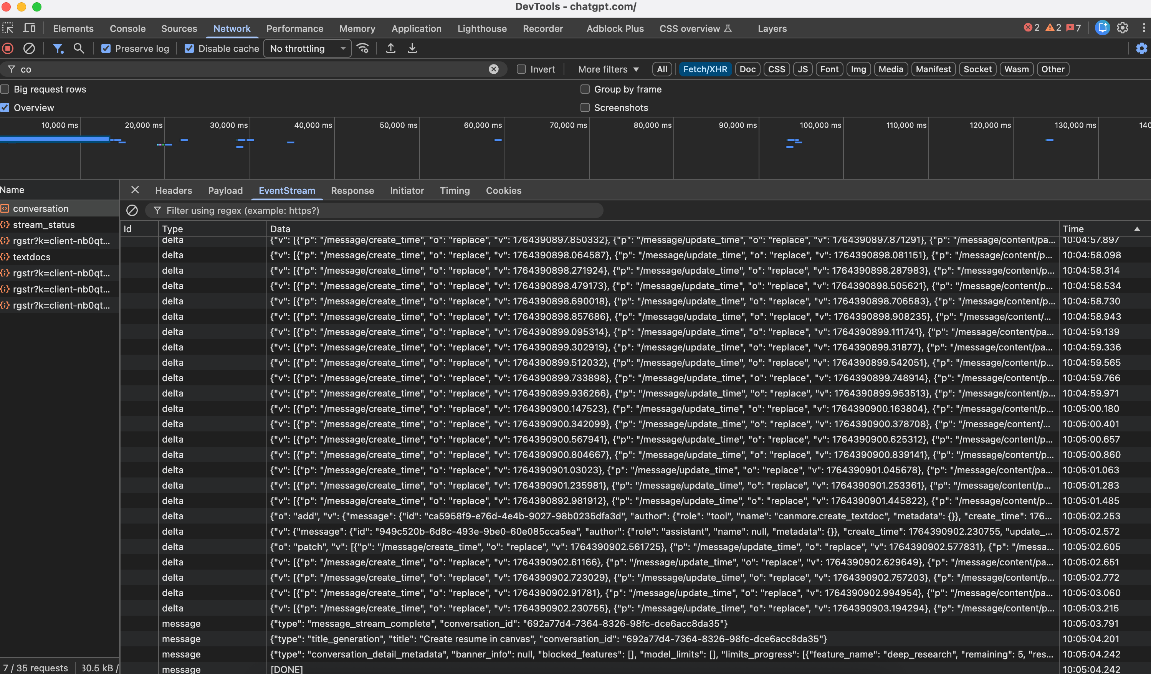
Task: Click the stop recording network log icon
Action: tap(8, 48)
